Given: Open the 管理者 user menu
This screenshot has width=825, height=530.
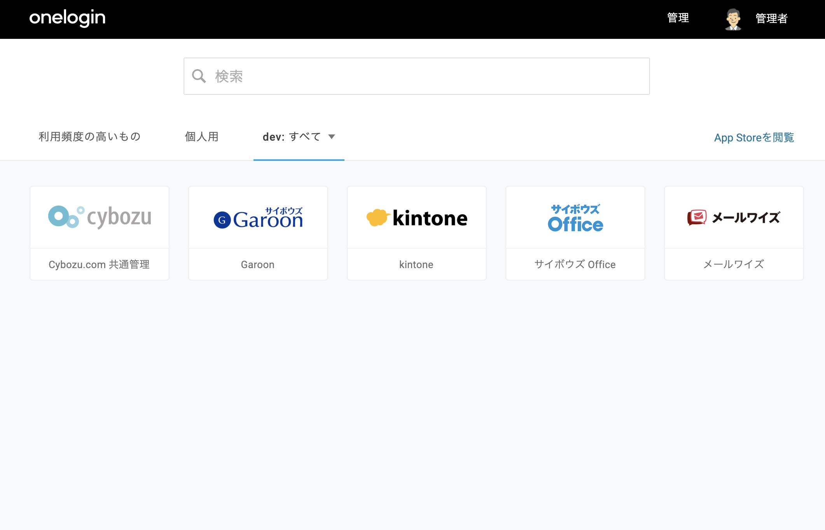Looking at the screenshot, I should (x=771, y=18).
